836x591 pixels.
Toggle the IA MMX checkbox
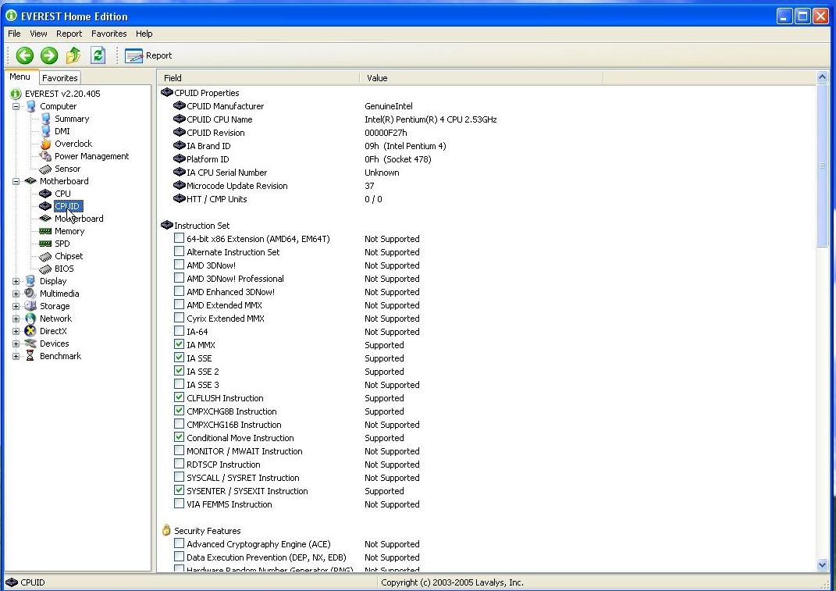(180, 344)
